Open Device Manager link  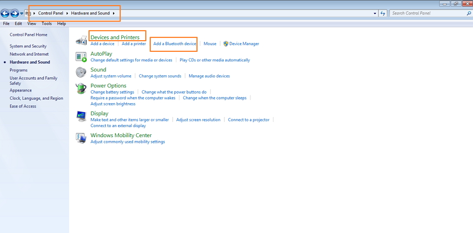[x=244, y=43]
